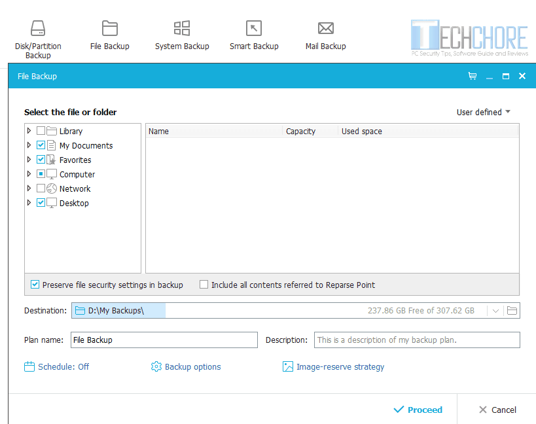Open the User defined dropdown
536x424 pixels.
pos(484,112)
